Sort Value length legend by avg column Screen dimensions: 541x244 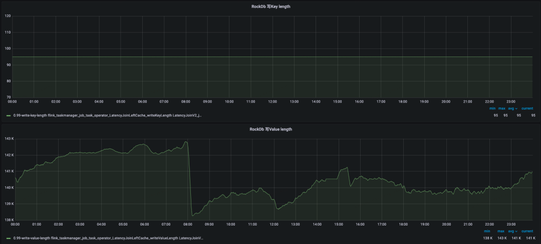click(513, 231)
